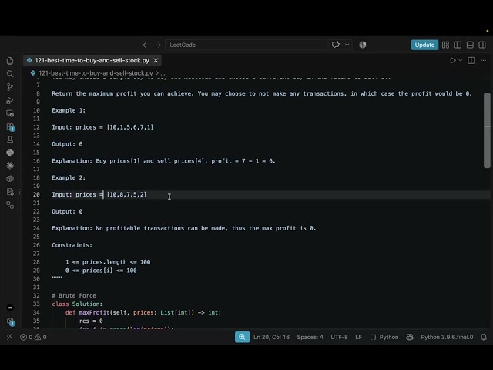This screenshot has width=493, height=370.
Task: Open notifications bell in status bar
Action: pos(484,337)
